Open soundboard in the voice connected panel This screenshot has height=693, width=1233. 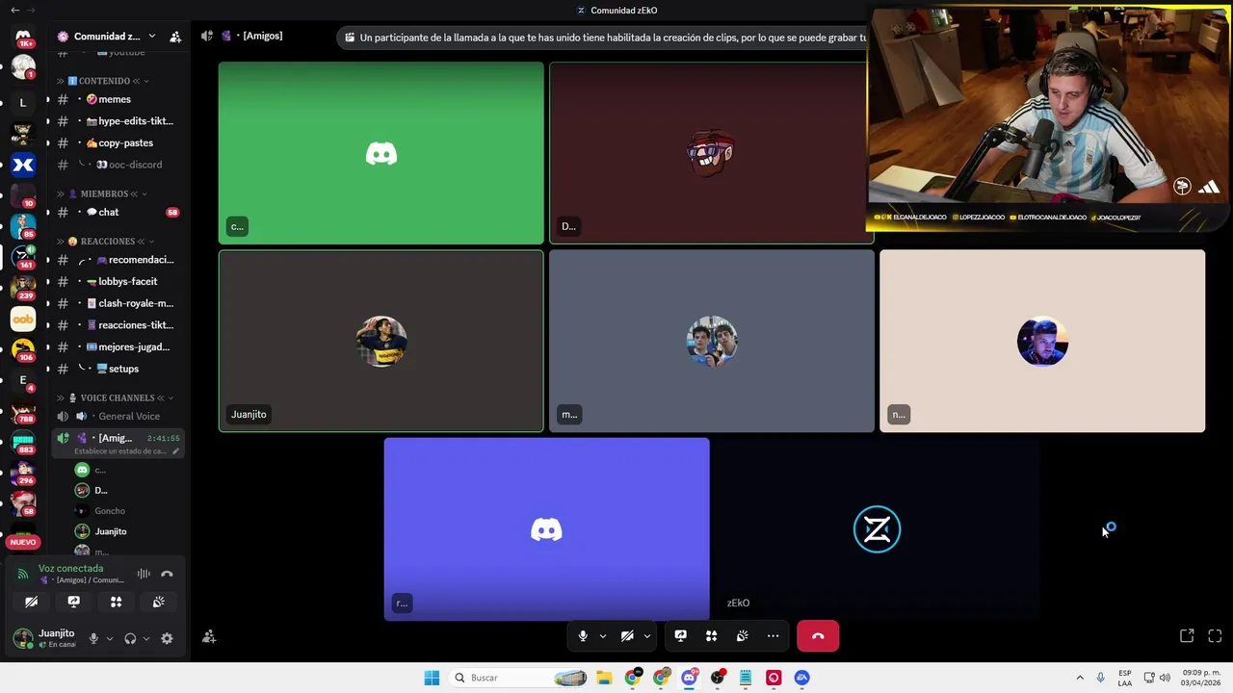tap(159, 602)
